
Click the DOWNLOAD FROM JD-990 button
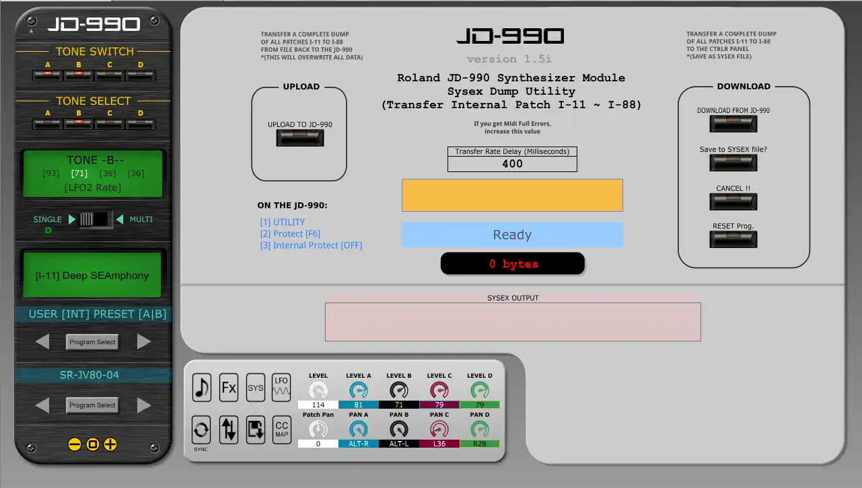(733, 124)
